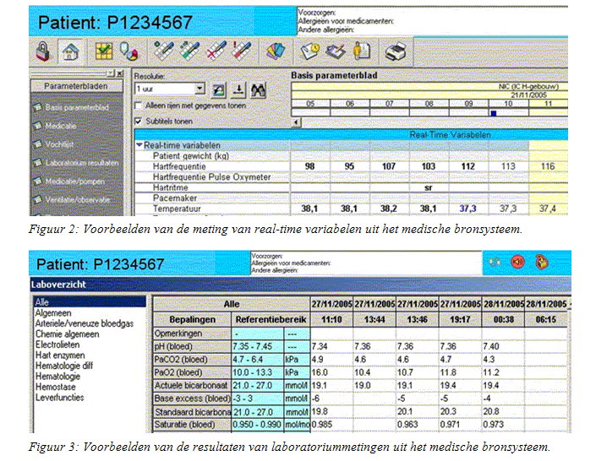
Task: Click the Vochtlijst sidebar icon
Action: coord(37,144)
